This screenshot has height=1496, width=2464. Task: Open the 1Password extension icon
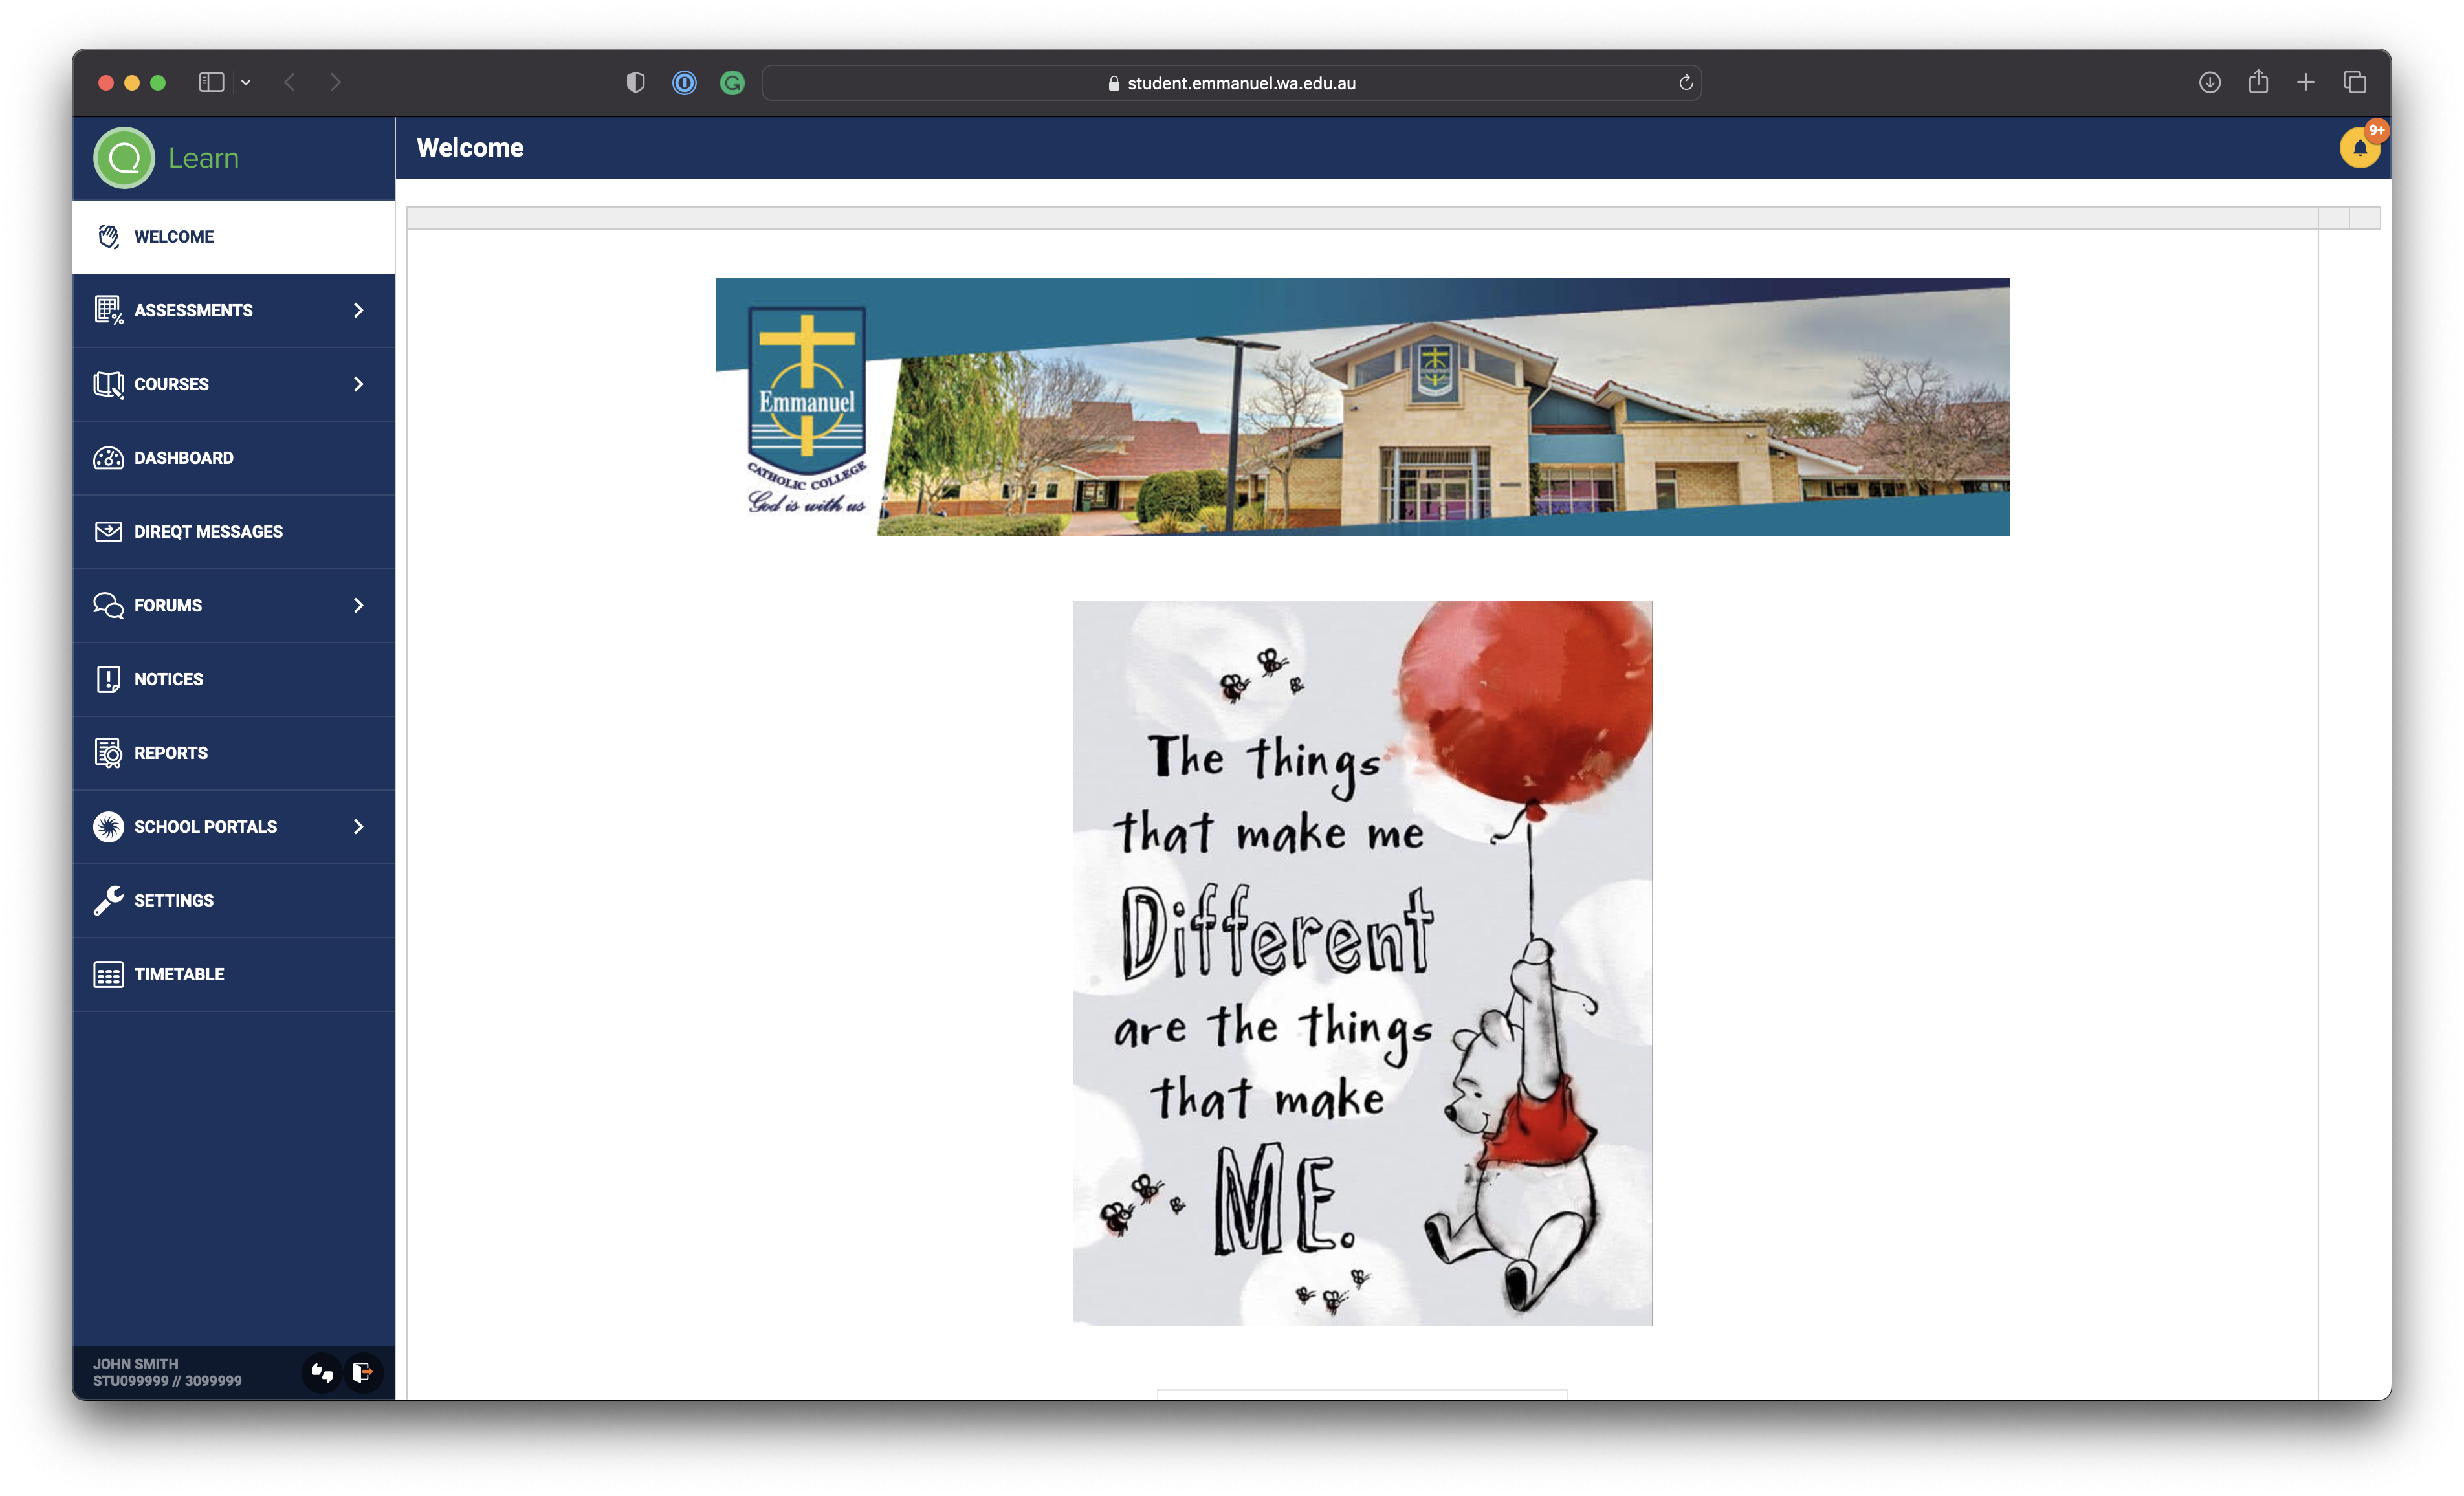[684, 83]
